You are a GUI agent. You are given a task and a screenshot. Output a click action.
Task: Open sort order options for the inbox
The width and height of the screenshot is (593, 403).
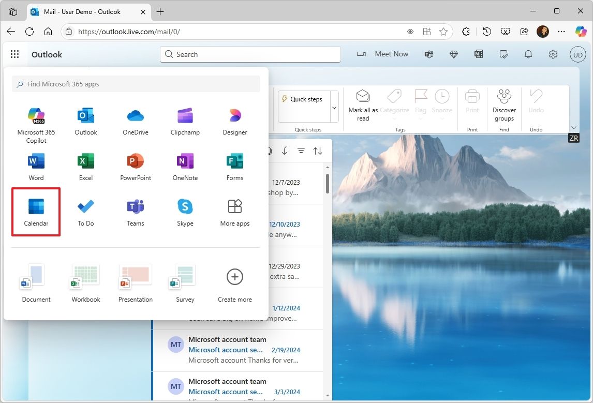coord(317,151)
